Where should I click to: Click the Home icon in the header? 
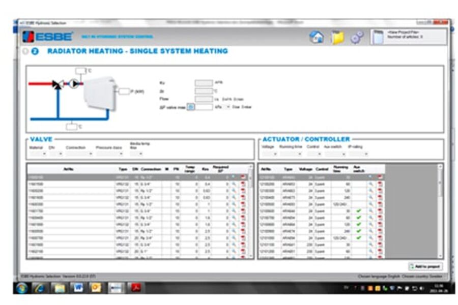tap(317, 38)
